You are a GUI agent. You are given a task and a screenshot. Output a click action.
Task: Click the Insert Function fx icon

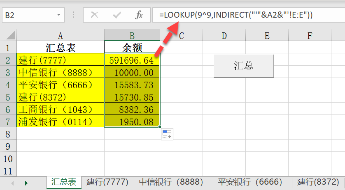point(139,15)
